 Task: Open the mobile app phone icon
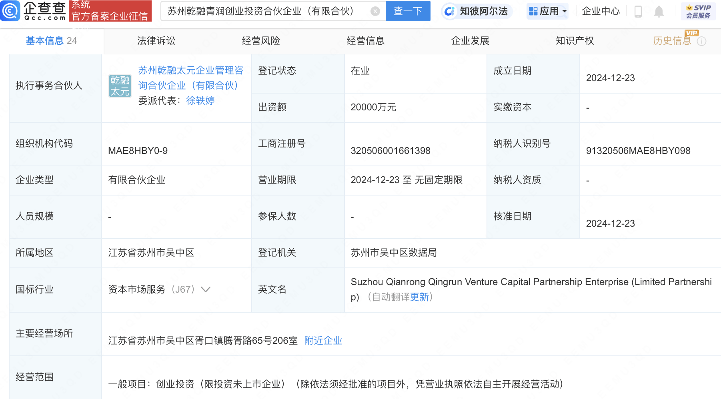click(638, 12)
